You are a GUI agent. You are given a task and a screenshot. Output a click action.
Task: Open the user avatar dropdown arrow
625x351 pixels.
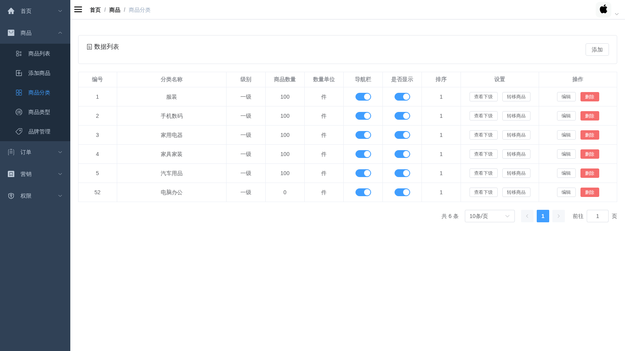(617, 14)
